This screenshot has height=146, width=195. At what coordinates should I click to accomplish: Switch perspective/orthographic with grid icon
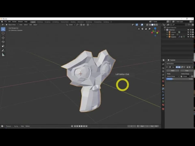[x=139, y=29]
